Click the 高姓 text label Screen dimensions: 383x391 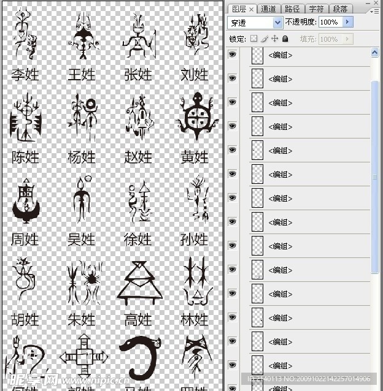138,320
